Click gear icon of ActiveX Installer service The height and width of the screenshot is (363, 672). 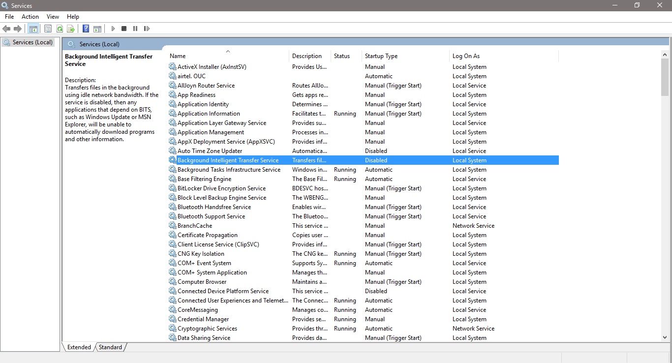tap(172, 66)
